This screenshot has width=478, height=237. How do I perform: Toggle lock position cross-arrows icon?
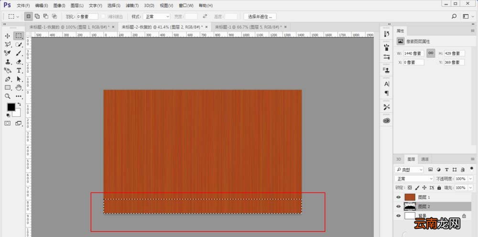pyautogui.click(x=424, y=188)
